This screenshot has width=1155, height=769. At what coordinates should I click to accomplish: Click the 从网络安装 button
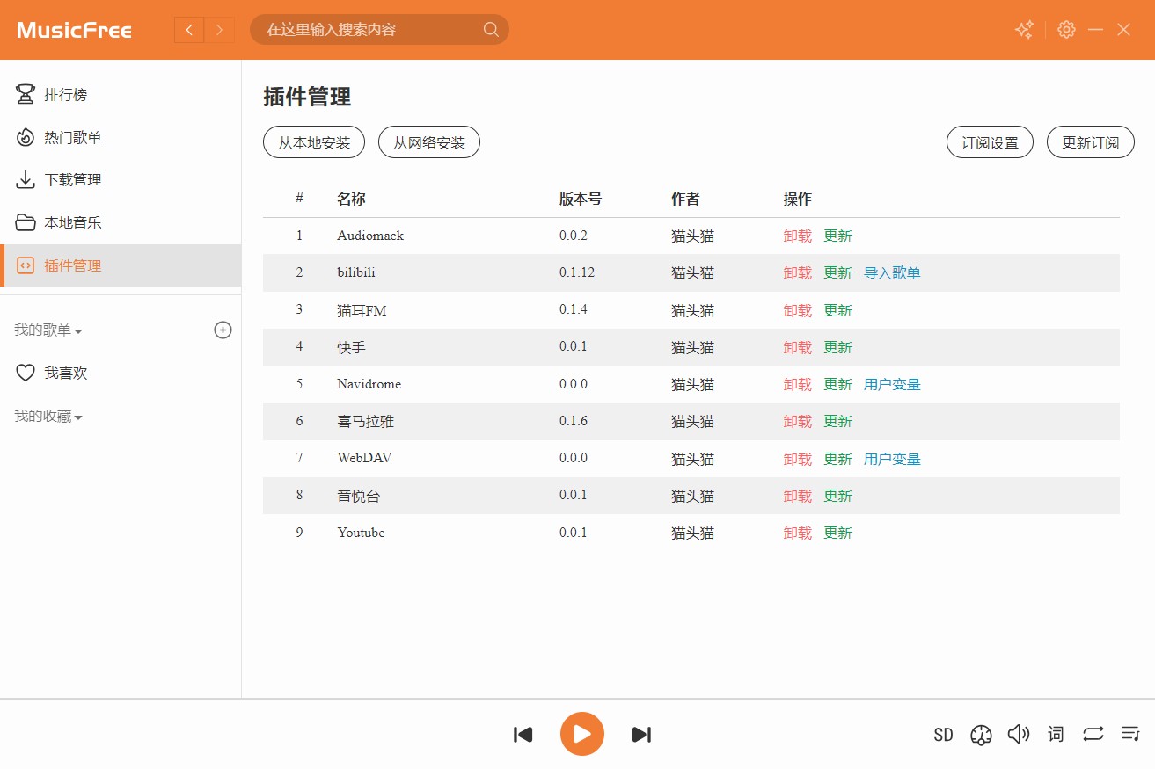click(x=428, y=142)
